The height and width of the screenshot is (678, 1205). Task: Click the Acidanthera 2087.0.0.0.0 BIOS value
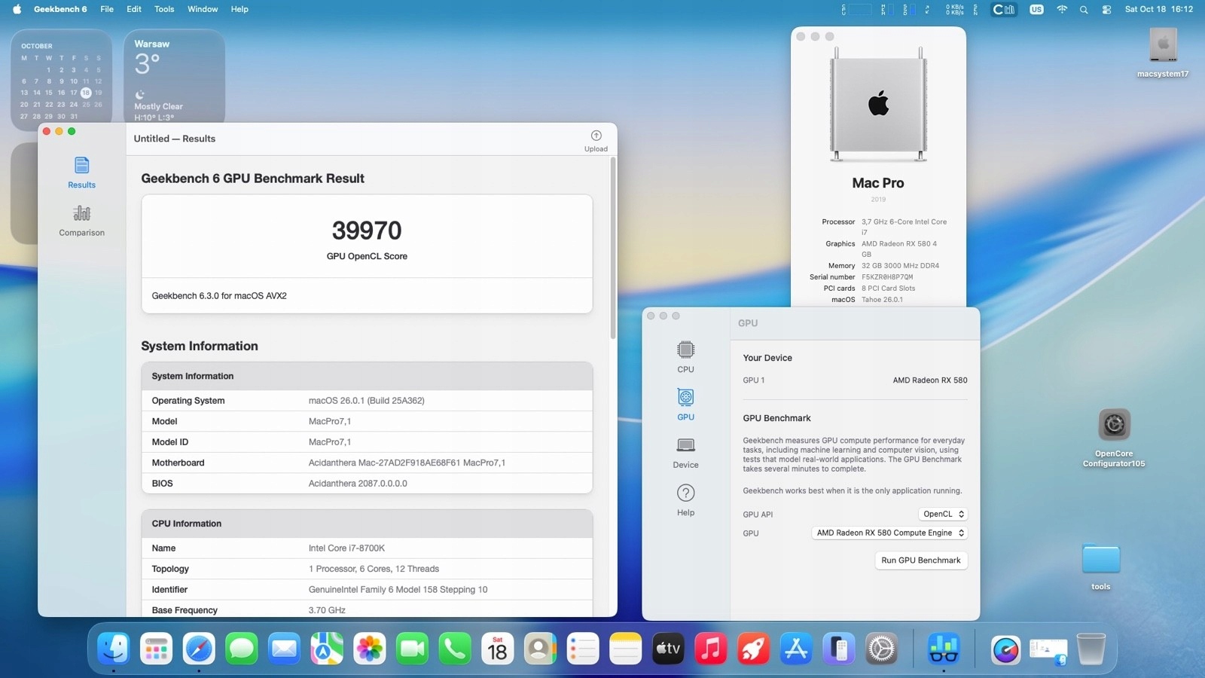[358, 484]
